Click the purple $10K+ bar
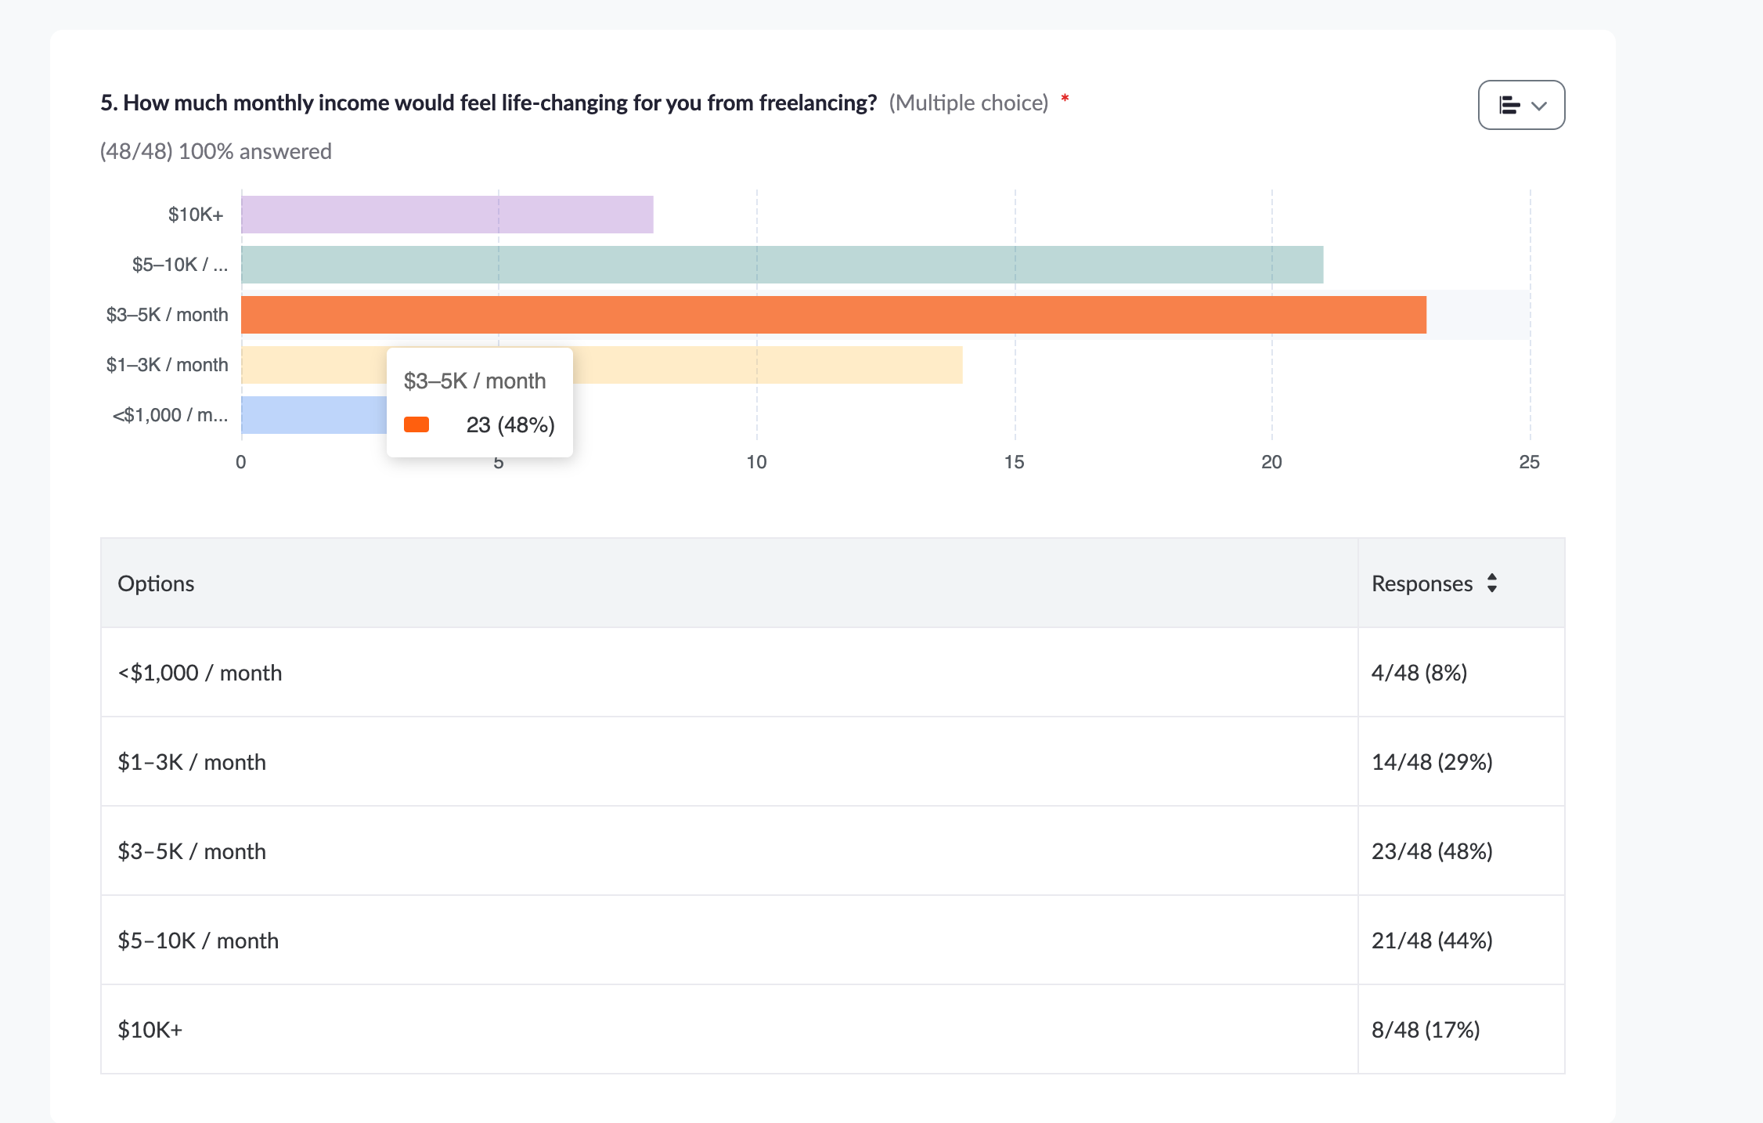This screenshot has width=1763, height=1123. [447, 215]
